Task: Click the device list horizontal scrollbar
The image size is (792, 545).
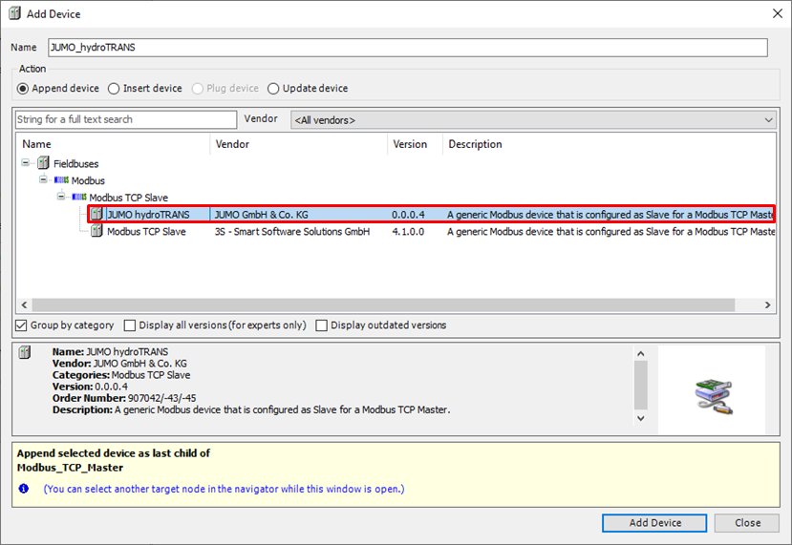Action: tap(383, 304)
